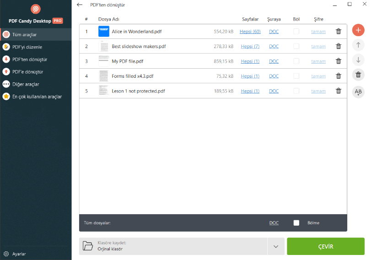
Task: Click file name Leson 1 not protected.pdf
Action: (138, 91)
